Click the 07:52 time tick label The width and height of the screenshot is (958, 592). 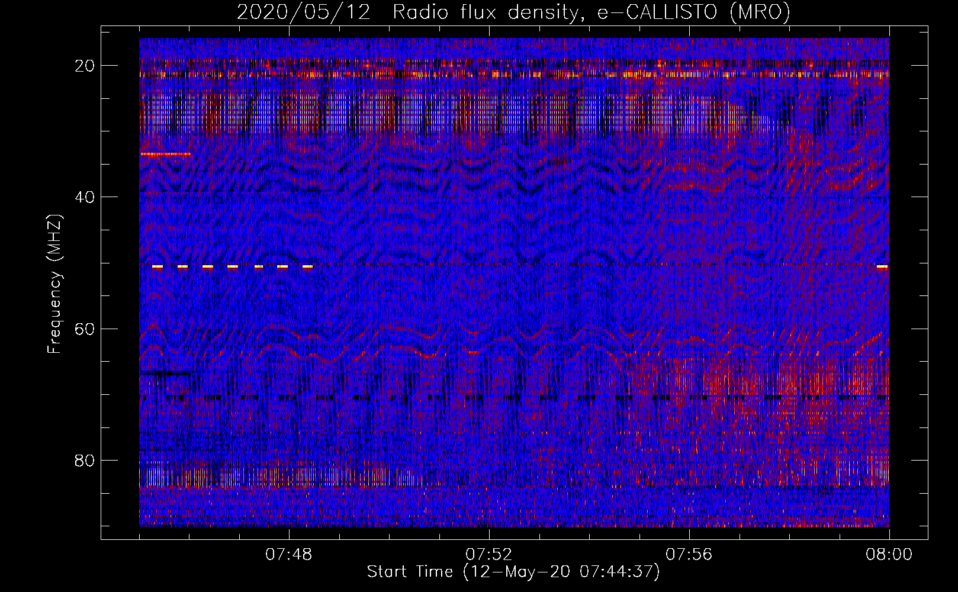488,555
